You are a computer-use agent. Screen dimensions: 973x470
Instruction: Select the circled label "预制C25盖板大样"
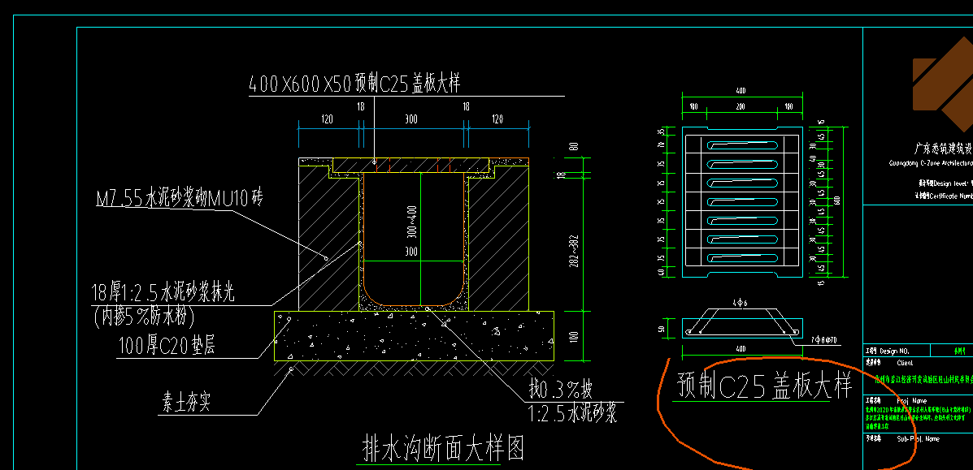click(x=764, y=386)
